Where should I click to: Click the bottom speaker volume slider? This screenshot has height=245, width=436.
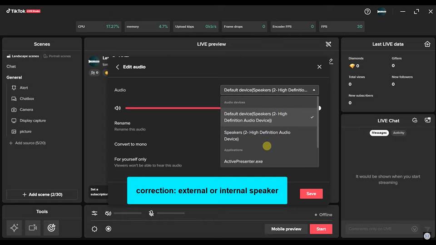point(128,213)
